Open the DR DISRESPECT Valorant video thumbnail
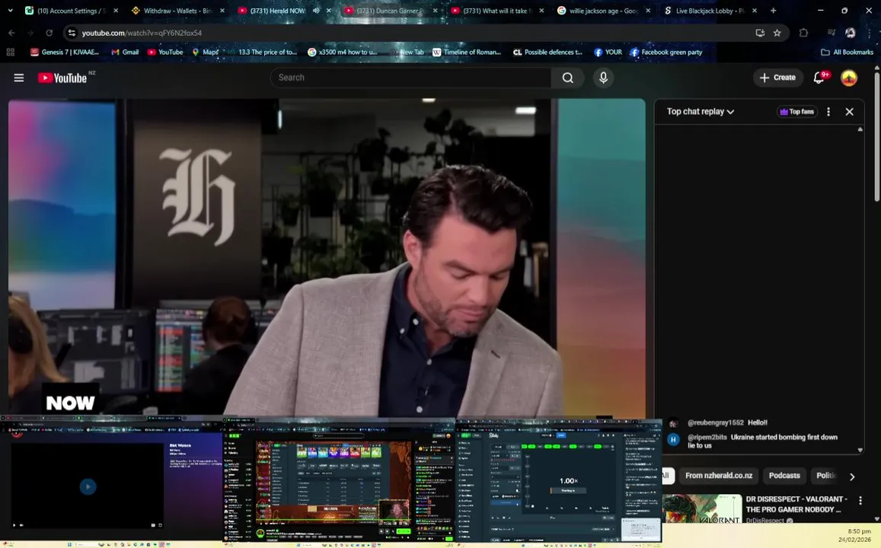 click(x=701, y=508)
